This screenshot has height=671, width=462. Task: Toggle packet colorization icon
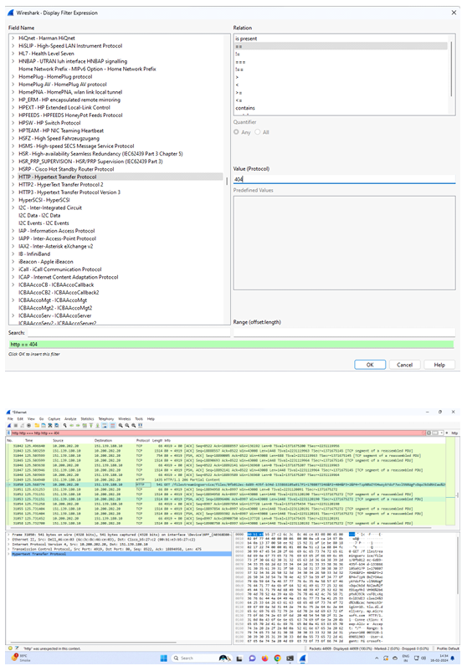tap(112, 426)
